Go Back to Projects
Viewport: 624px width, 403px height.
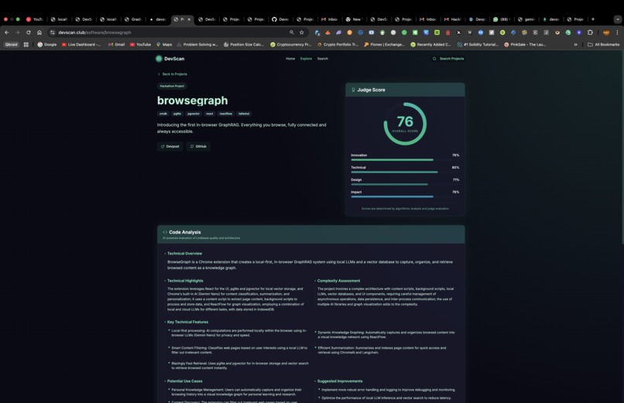173,74
